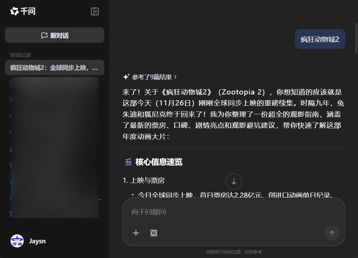This screenshot has width=358, height=258.
Task: Click the 千问 logo icon
Action: tap(14, 11)
